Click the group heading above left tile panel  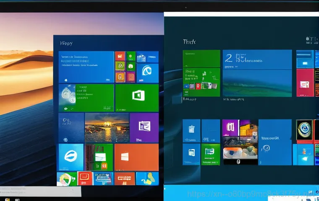coord(66,43)
